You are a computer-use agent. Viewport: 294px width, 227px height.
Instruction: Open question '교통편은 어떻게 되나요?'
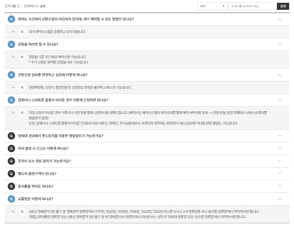pyautogui.click(x=35, y=199)
